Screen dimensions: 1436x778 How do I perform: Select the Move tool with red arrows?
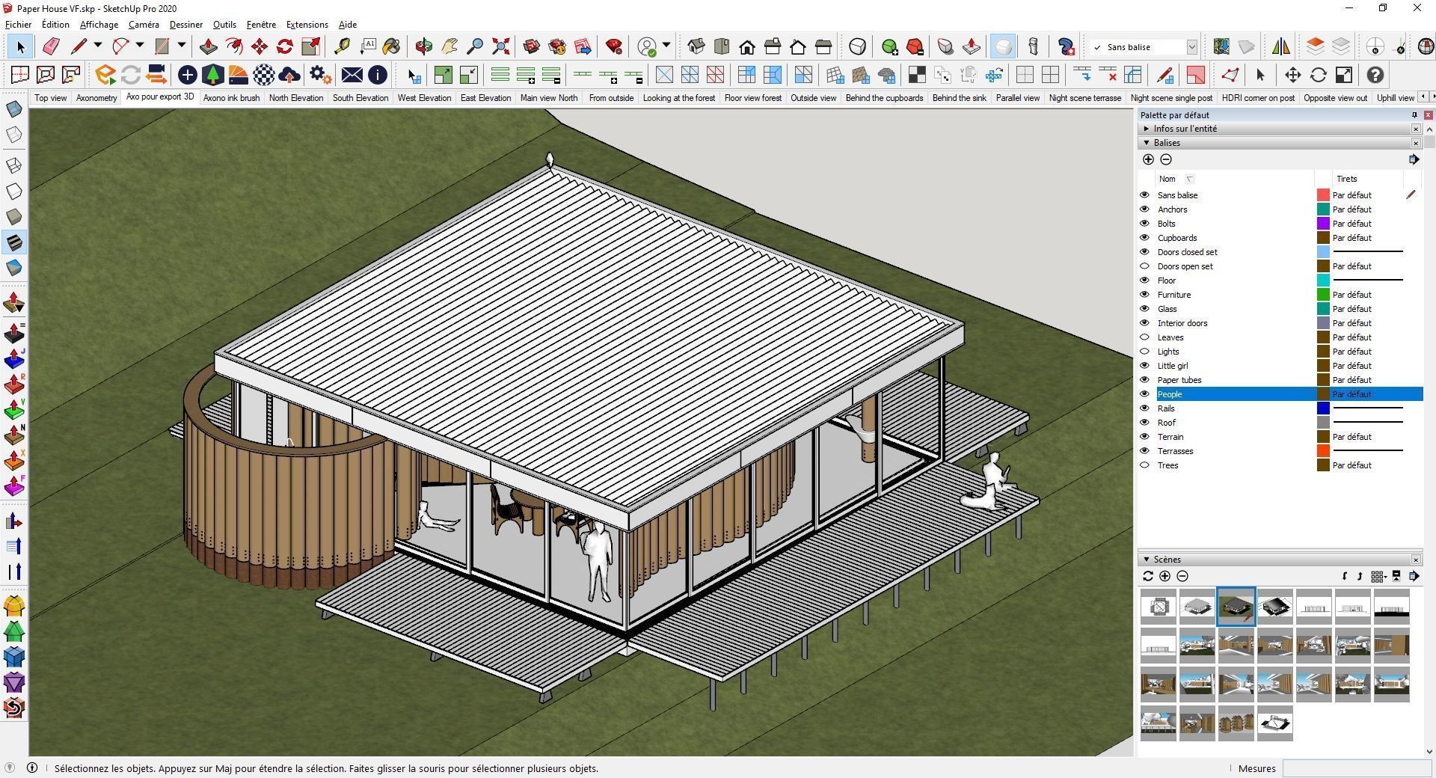260,46
